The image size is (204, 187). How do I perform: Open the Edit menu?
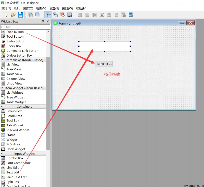point(17,8)
